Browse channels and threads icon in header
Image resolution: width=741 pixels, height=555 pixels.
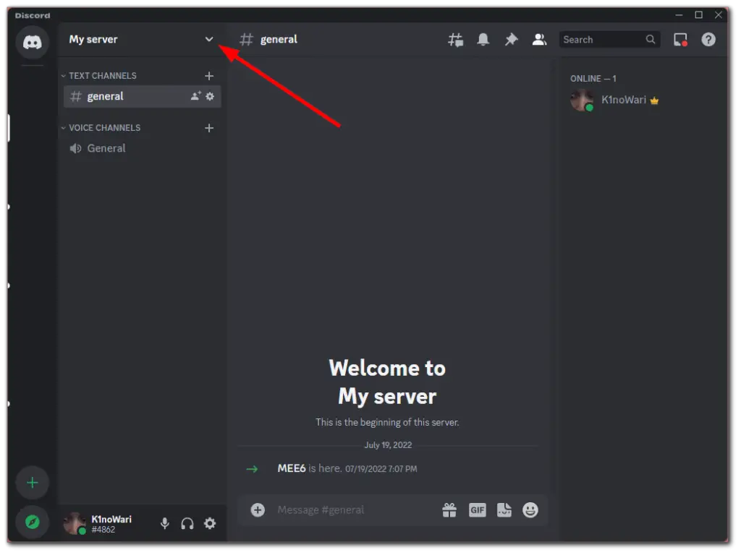pos(455,39)
